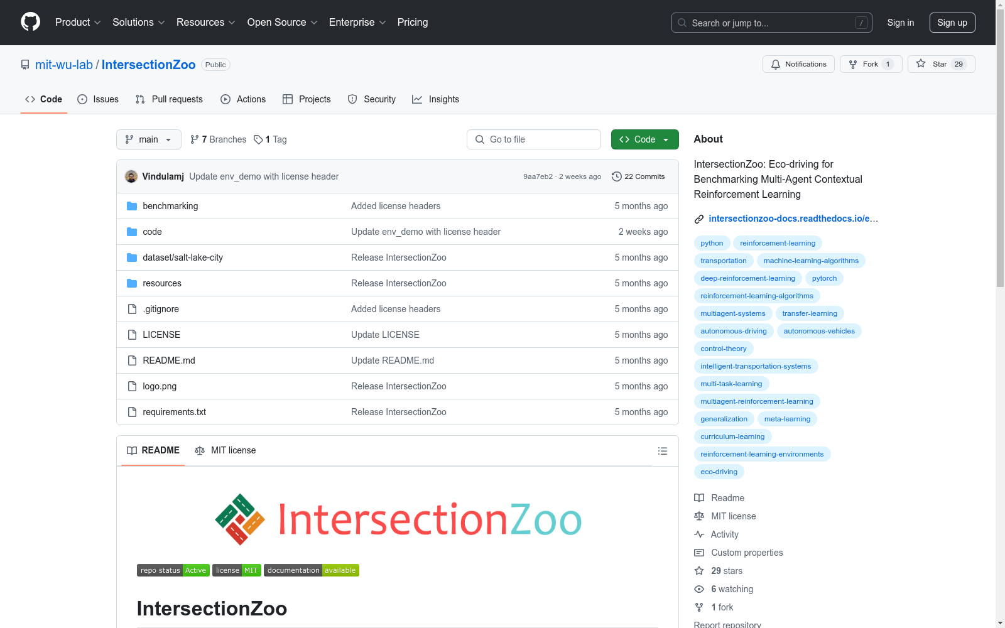Click the link icon beside docs URL
The width and height of the screenshot is (1005, 628).
pyautogui.click(x=699, y=219)
